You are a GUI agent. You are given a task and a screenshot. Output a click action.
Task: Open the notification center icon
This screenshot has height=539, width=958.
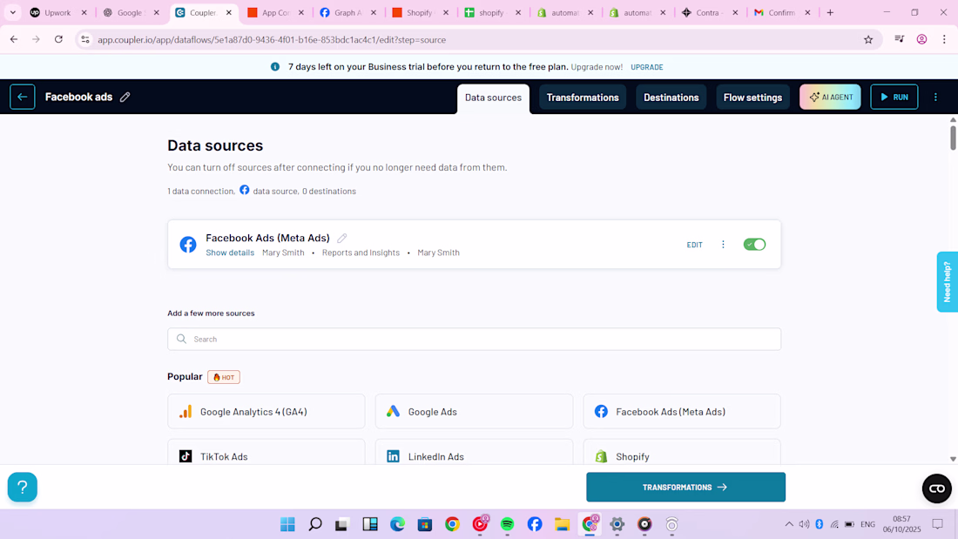point(937,523)
